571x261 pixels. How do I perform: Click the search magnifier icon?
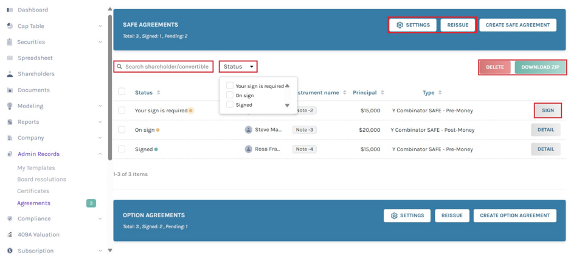(x=119, y=67)
